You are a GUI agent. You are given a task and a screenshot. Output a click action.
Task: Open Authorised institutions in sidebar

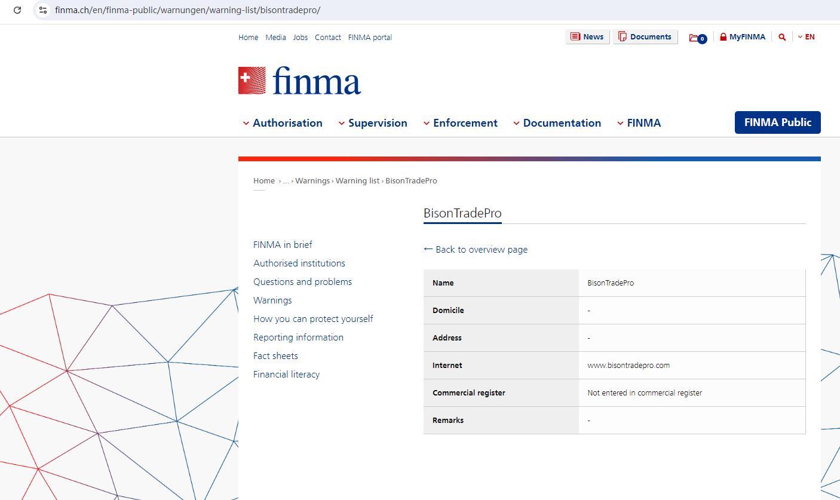coord(299,263)
